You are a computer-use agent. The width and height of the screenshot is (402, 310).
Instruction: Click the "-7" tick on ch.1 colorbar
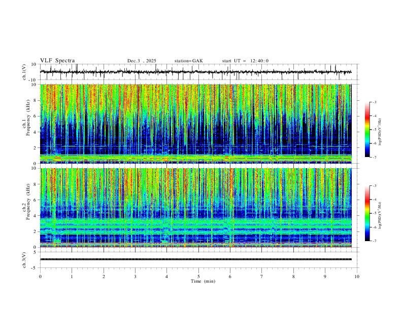click(x=374, y=157)
